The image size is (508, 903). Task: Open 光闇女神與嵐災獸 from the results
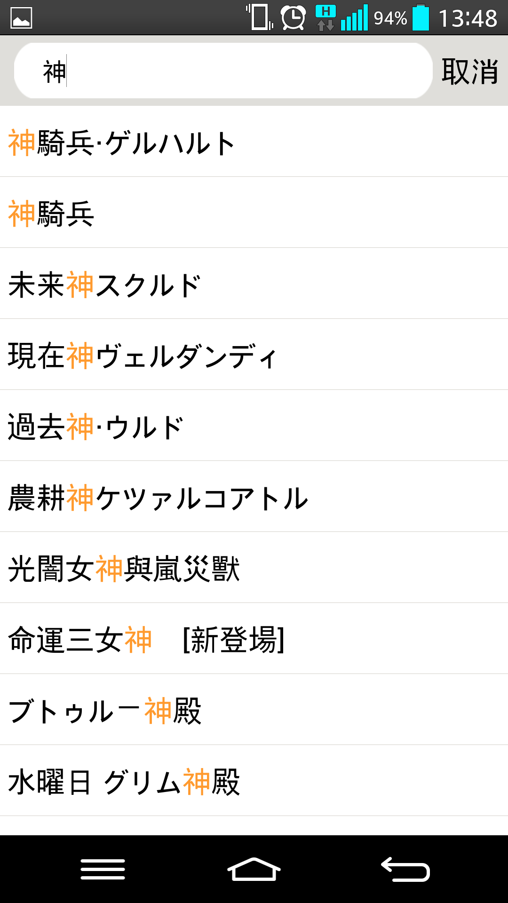pos(254,568)
